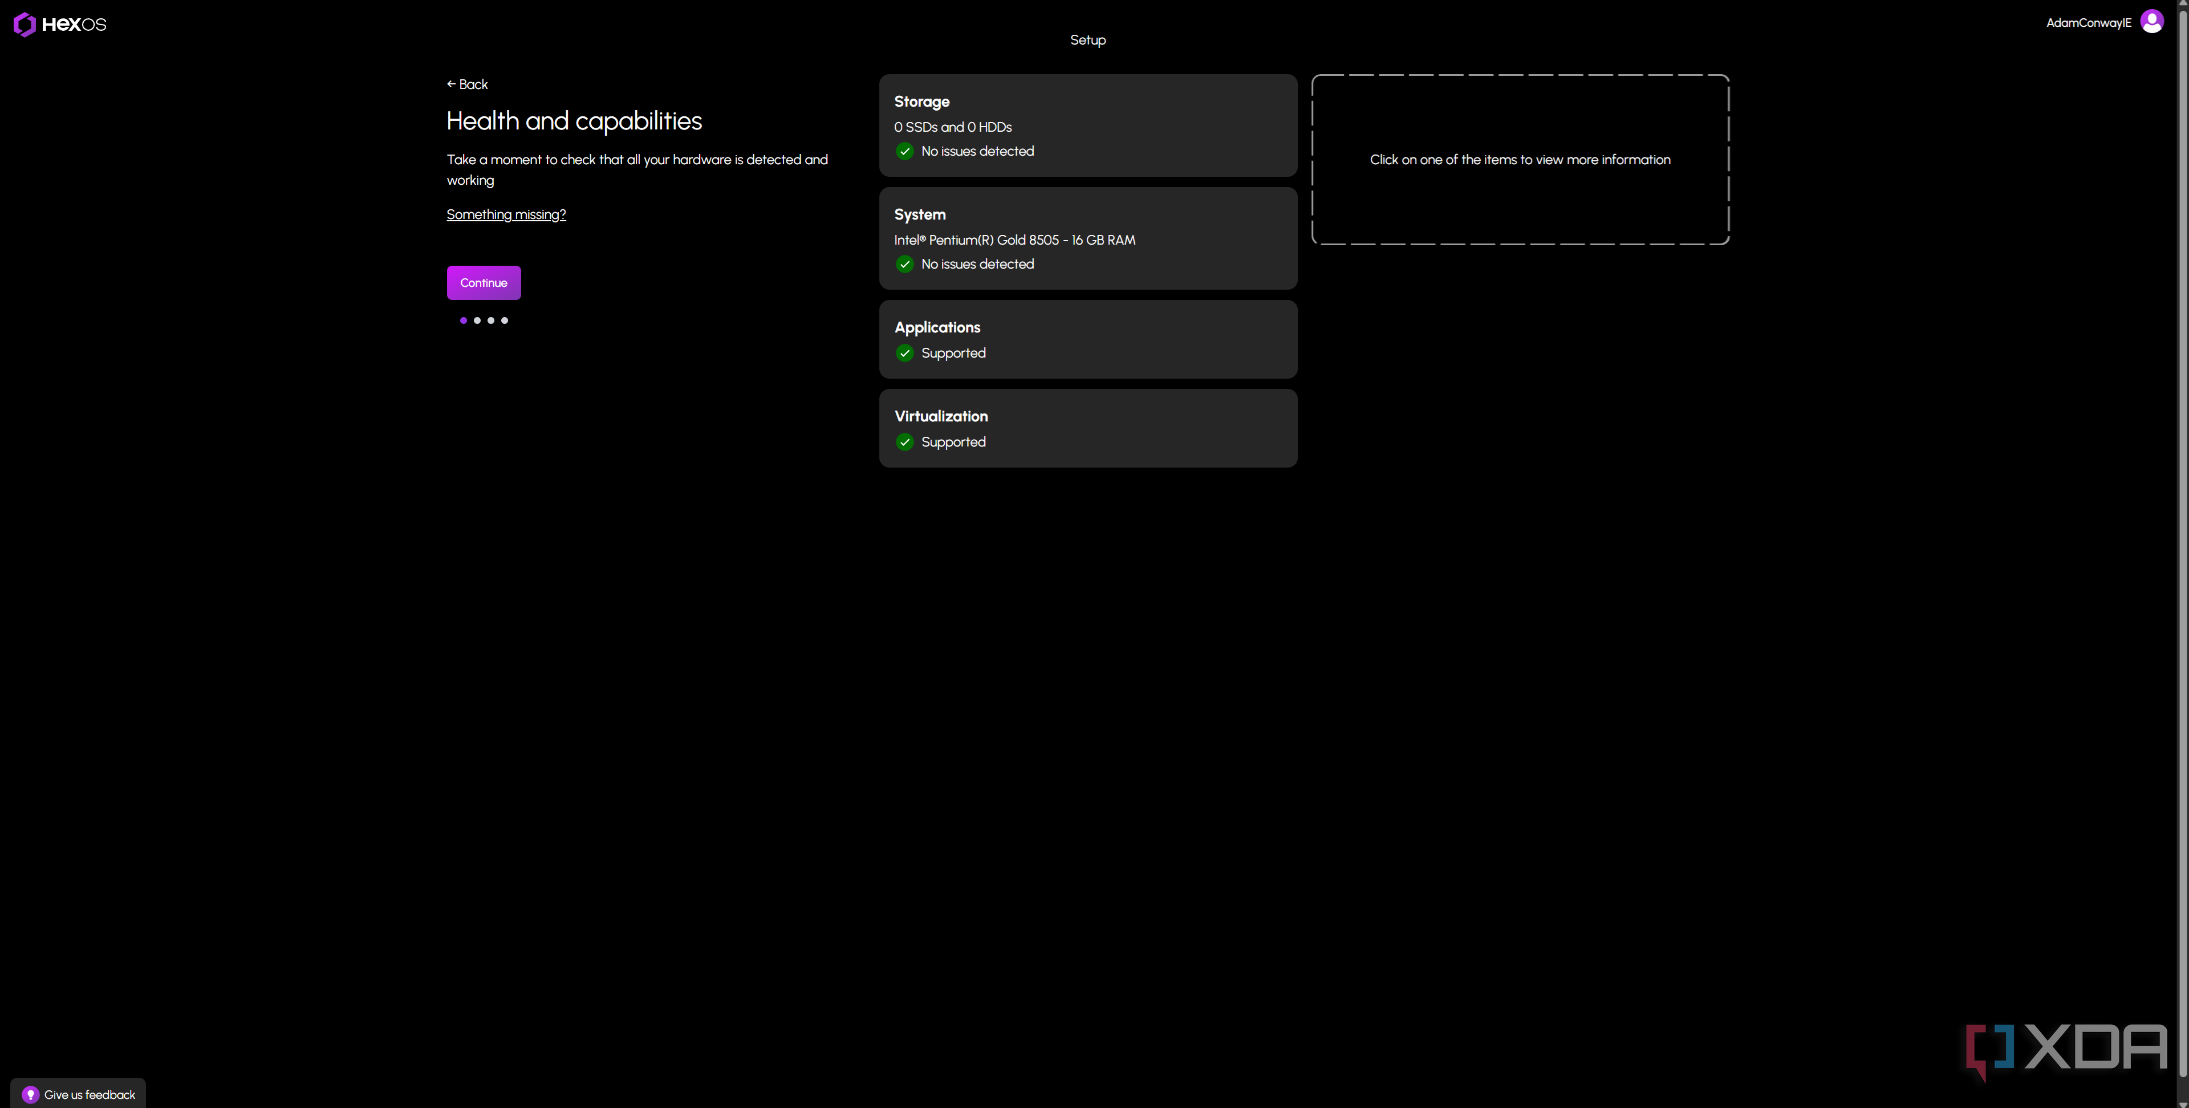Open the Something missing? link

tap(506, 214)
